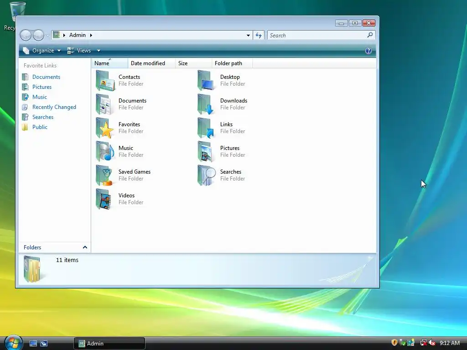The height and width of the screenshot is (350, 467).
Task: Click the security shield tray icon
Action: [x=394, y=343]
